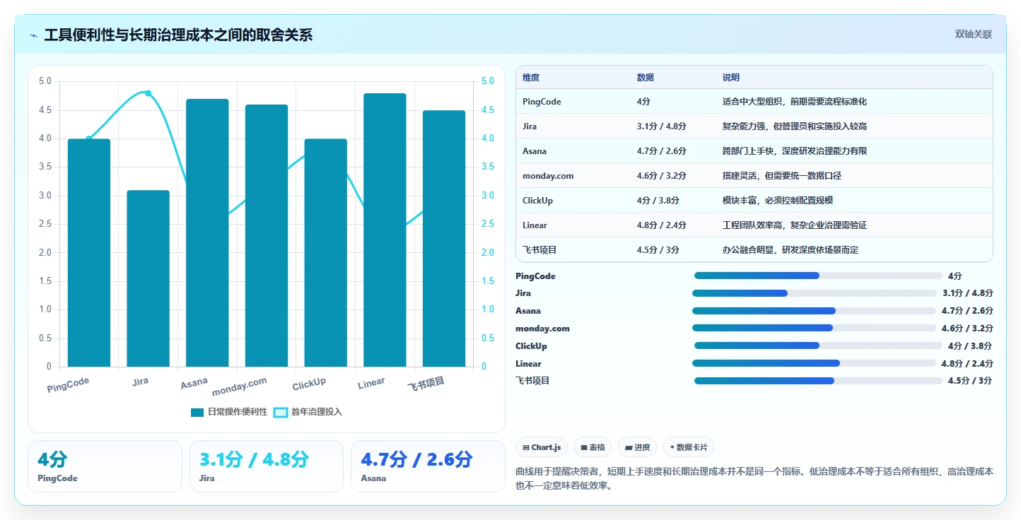This screenshot has height=520, width=1021.
Task: Click the table cell 办公融合明显，研发深度依场景而定
Action: [x=790, y=250]
